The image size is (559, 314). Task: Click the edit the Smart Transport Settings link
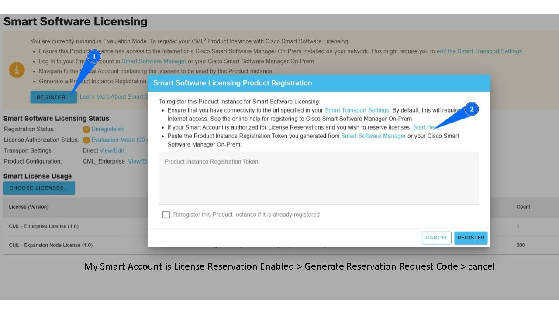pyautogui.click(x=479, y=51)
